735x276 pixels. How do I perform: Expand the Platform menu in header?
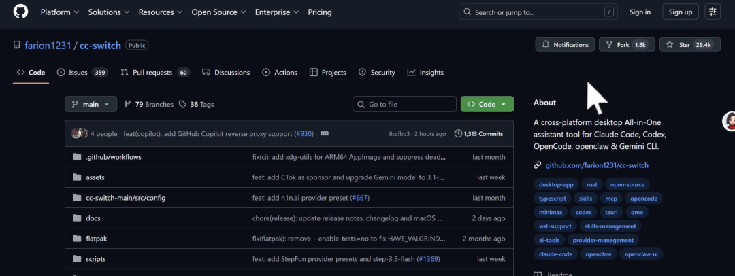tap(59, 12)
